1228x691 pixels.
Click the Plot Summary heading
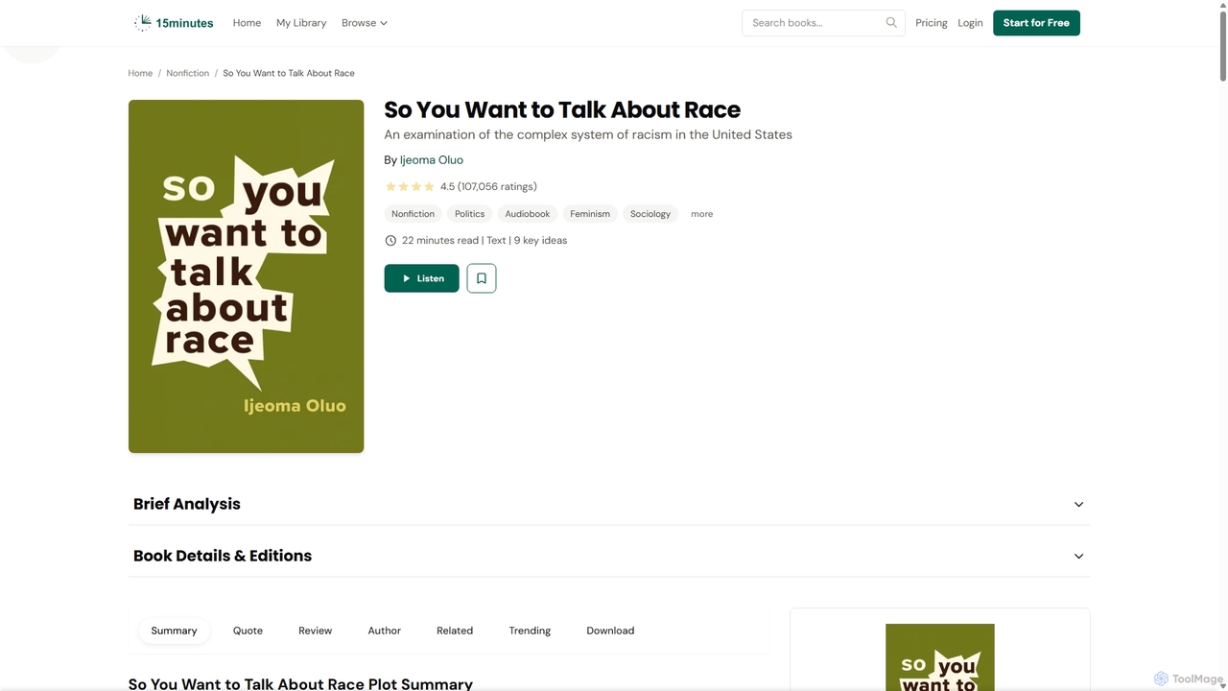pos(300,684)
